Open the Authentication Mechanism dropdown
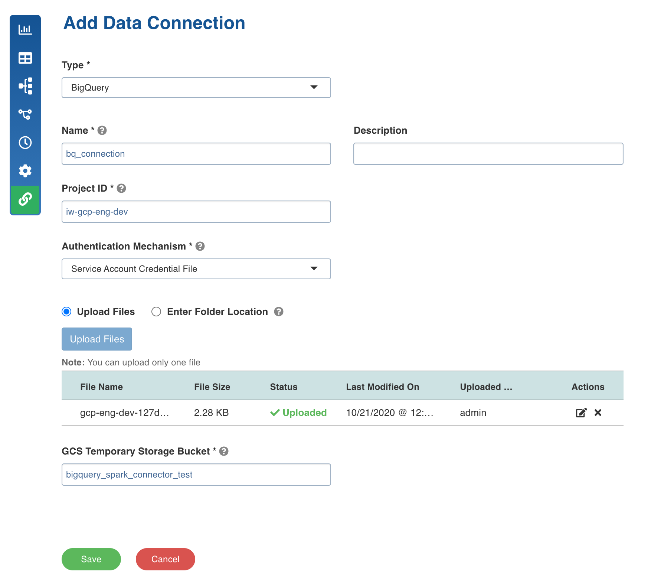651x583 pixels. (196, 269)
